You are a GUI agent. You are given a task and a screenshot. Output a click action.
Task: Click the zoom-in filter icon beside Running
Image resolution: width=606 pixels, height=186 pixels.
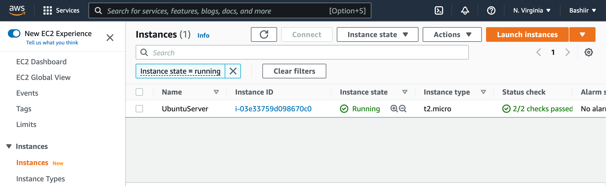(x=394, y=108)
